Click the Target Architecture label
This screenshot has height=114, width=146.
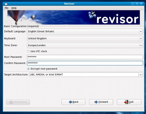click(x=16, y=75)
